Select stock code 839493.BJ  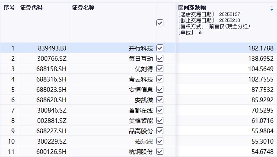52,48
